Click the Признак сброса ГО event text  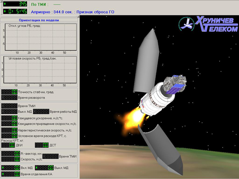click(95, 12)
